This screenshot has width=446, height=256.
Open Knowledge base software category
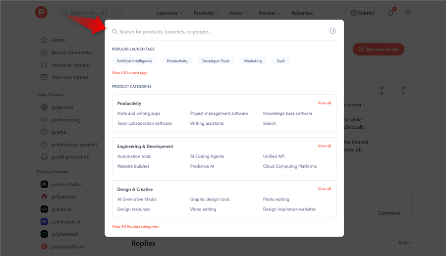click(287, 113)
